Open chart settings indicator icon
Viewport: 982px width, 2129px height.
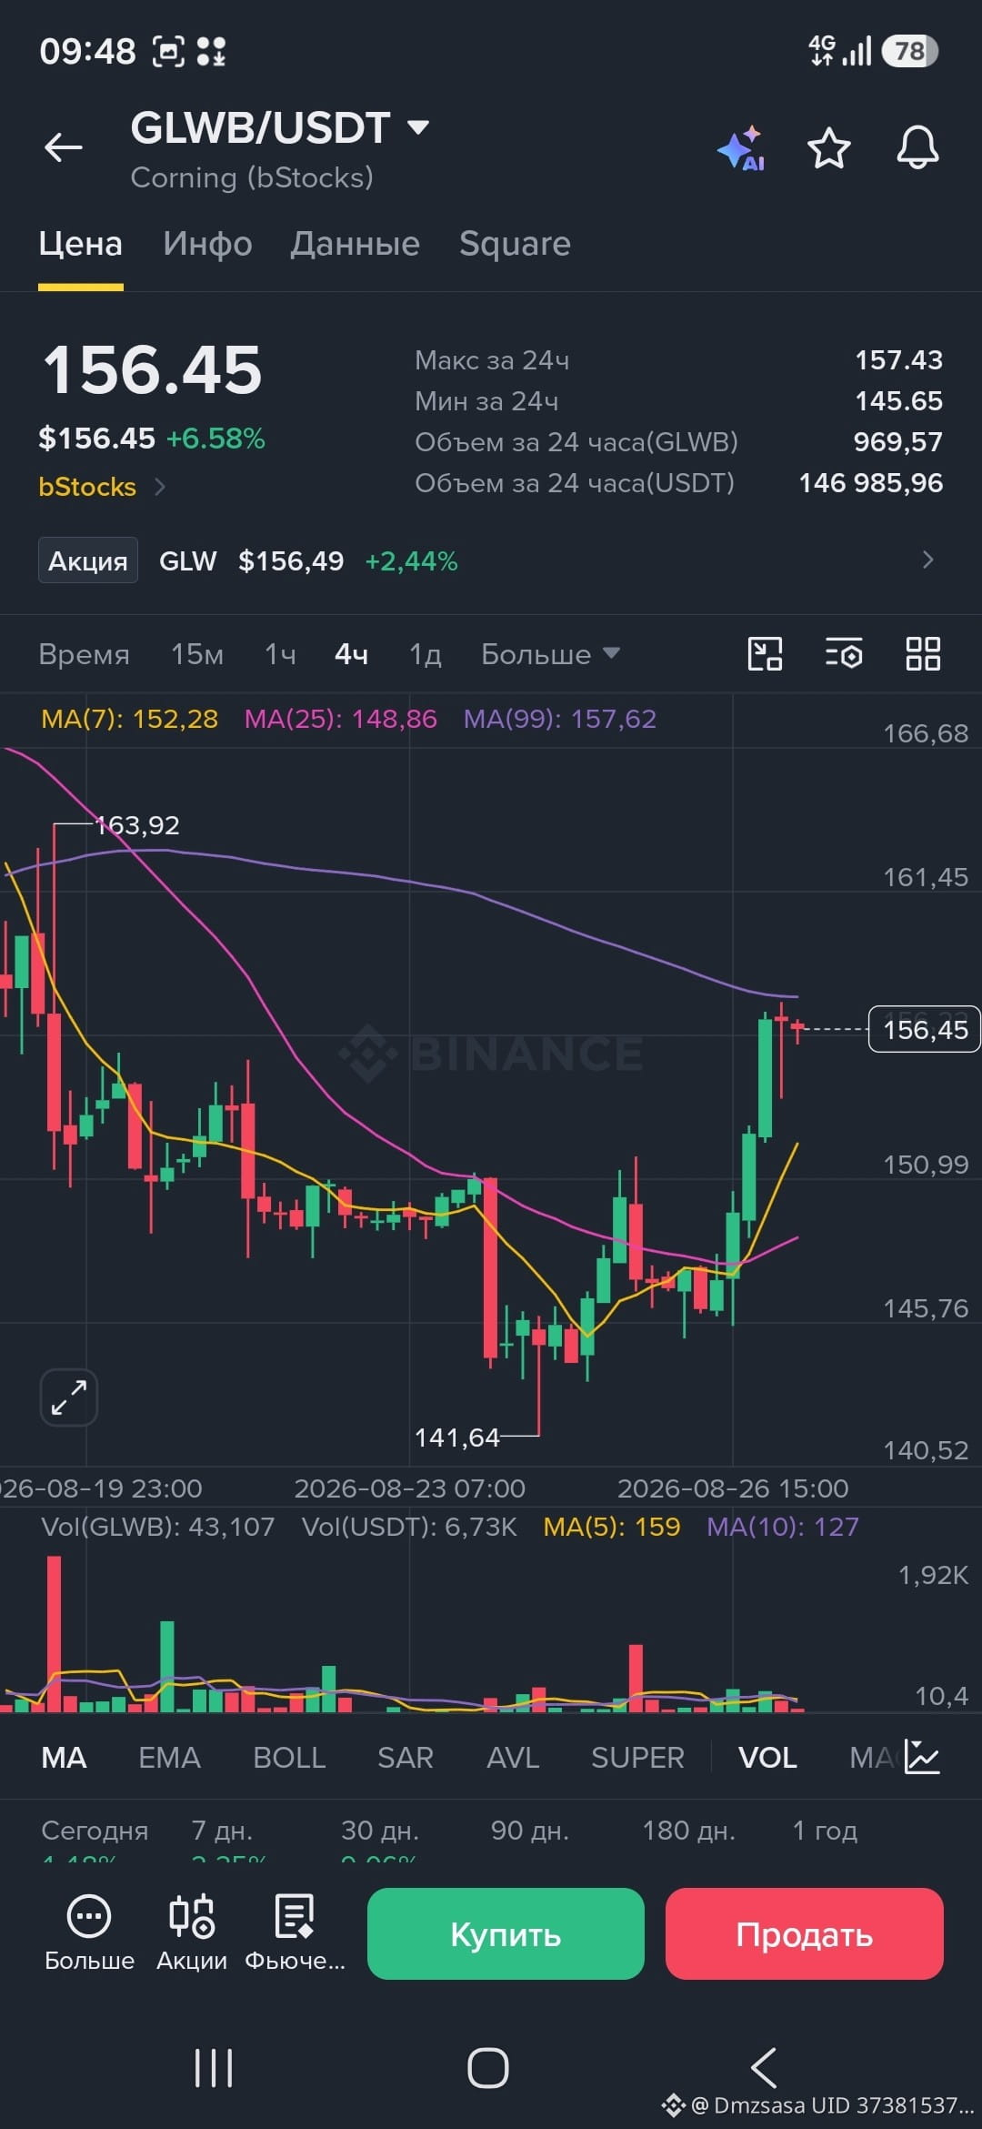[x=844, y=654]
